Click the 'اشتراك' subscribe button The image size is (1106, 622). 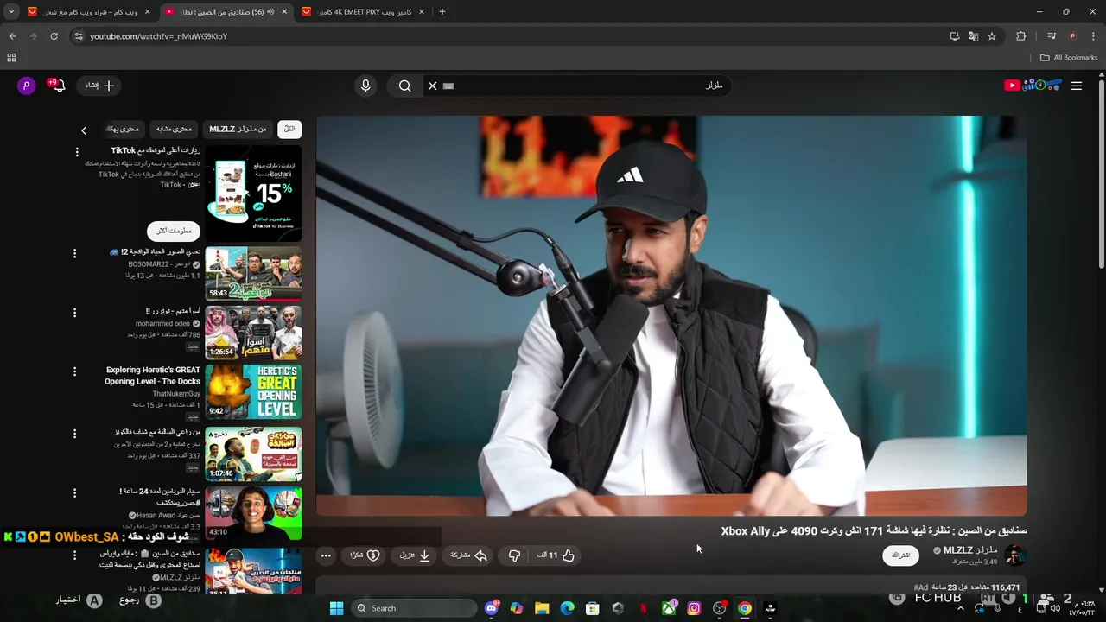pyautogui.click(x=900, y=555)
